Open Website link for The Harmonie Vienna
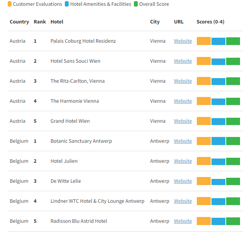The width and height of the screenshot is (252, 232). coord(183,101)
